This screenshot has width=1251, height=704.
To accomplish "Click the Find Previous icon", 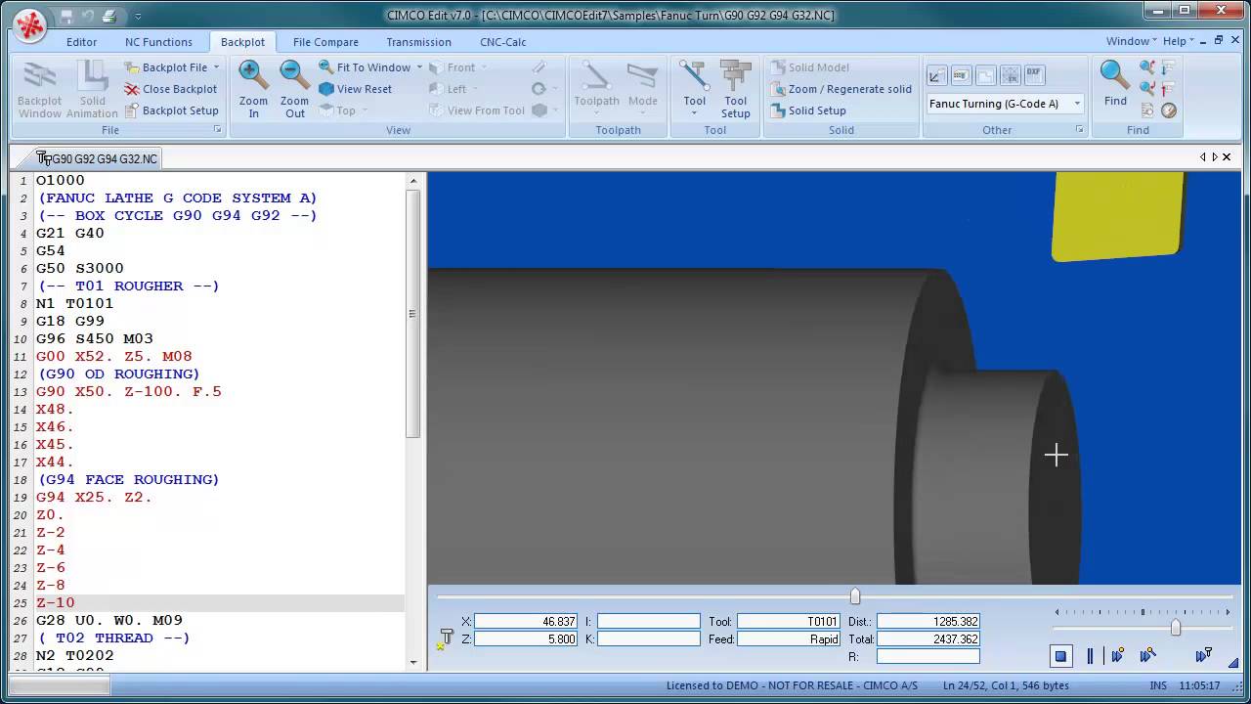I will pyautogui.click(x=1147, y=67).
